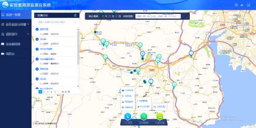Click the lime hexagon category button

[160, 116]
